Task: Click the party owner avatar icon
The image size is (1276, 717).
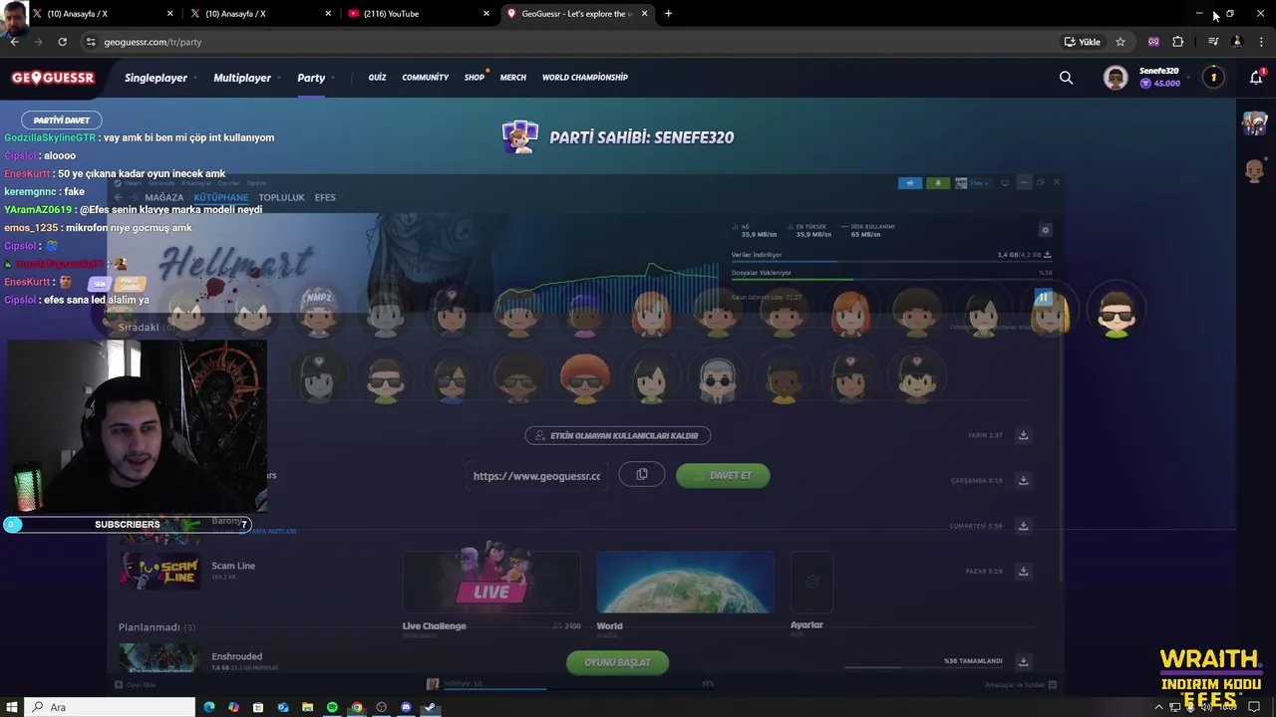Action: pyautogui.click(x=519, y=137)
